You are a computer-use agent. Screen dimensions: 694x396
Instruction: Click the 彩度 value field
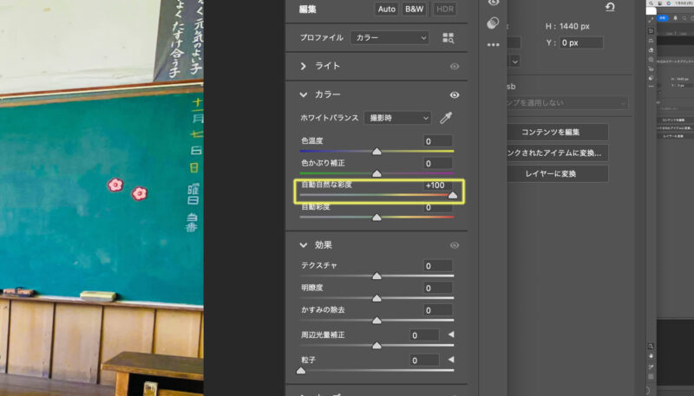pos(438,207)
